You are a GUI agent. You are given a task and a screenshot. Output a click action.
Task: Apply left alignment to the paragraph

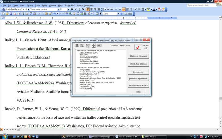88,9
